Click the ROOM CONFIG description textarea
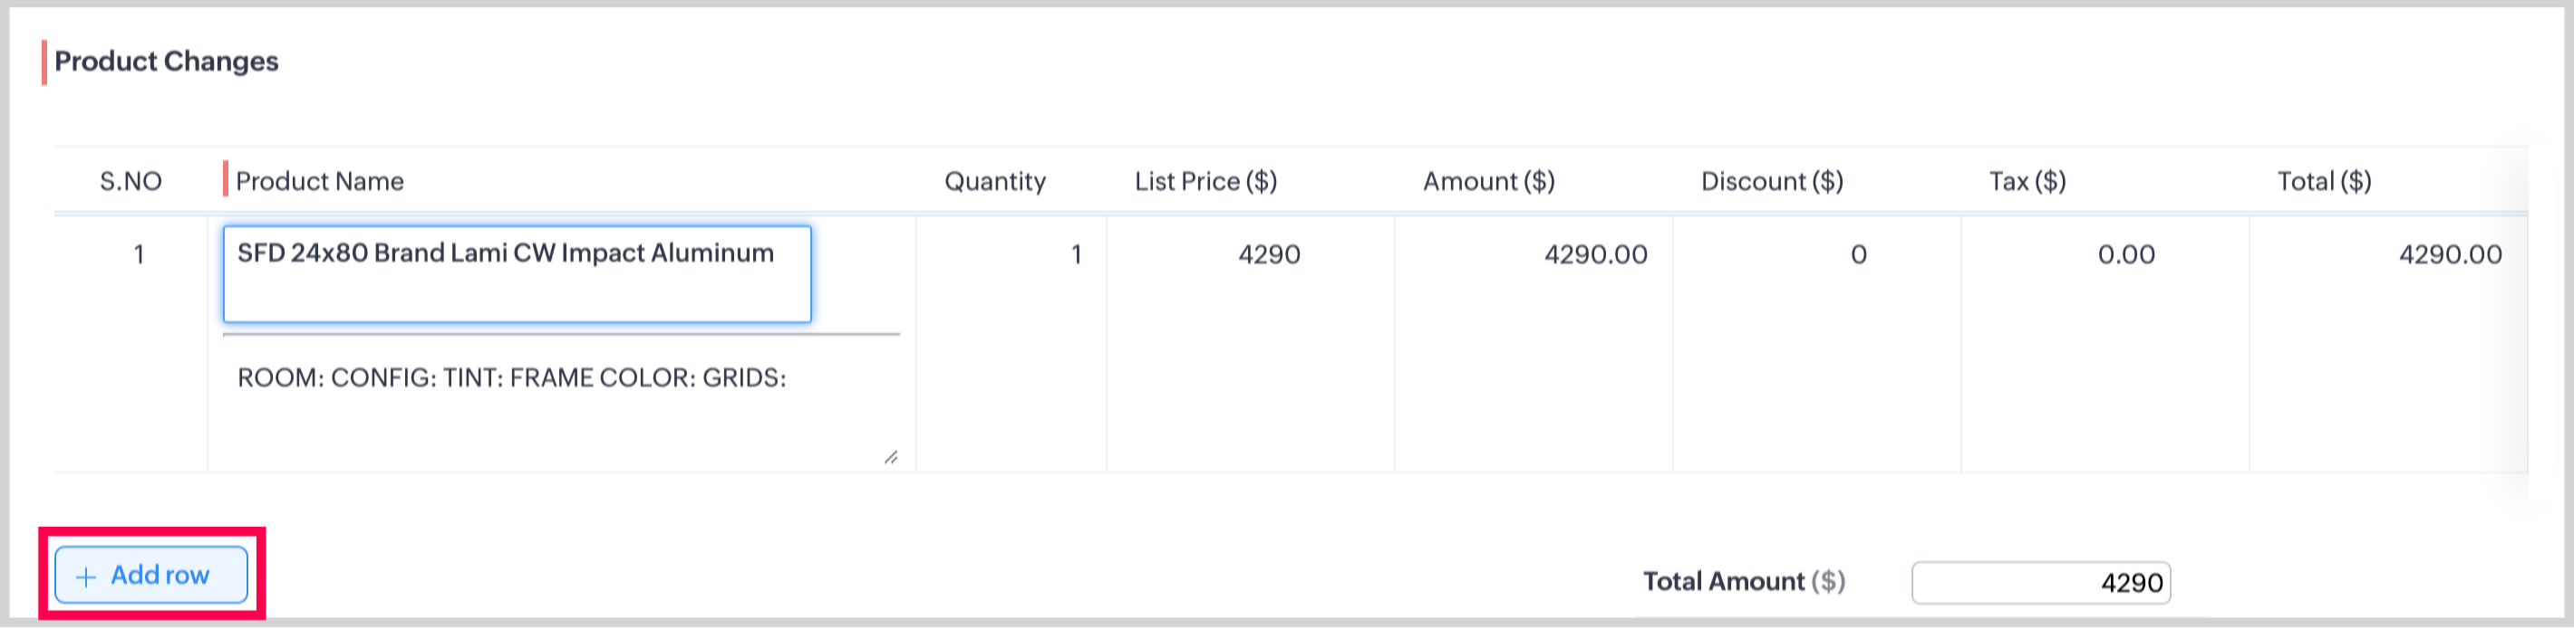 coord(559,399)
